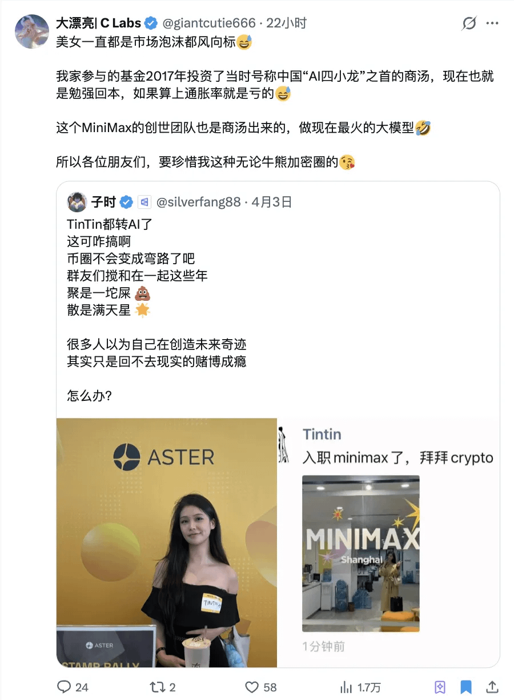This screenshot has width=514, height=700.
Task: Click the 大漂亮 profile avatar
Action: click(x=31, y=31)
